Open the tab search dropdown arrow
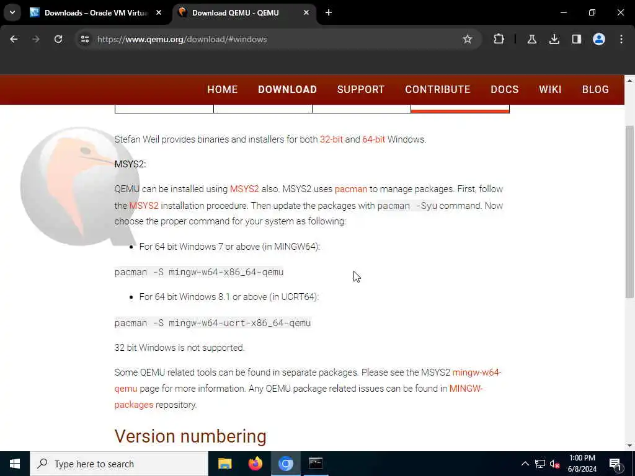 12,12
